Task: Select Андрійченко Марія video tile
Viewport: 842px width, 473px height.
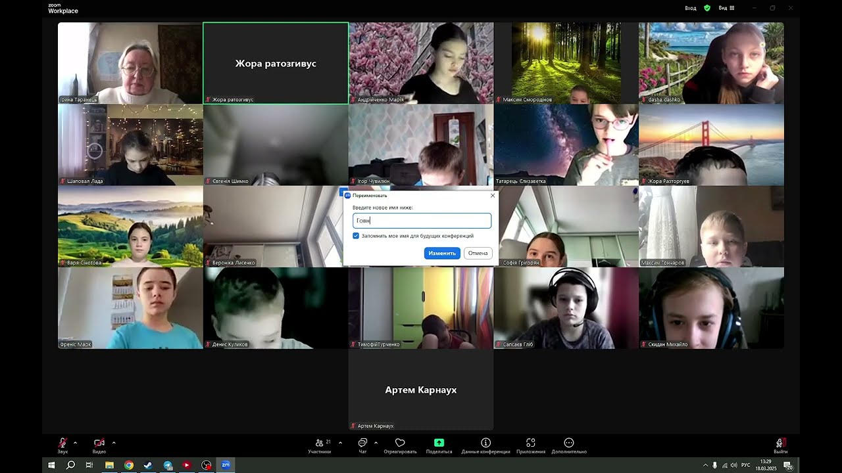Action: [421, 63]
